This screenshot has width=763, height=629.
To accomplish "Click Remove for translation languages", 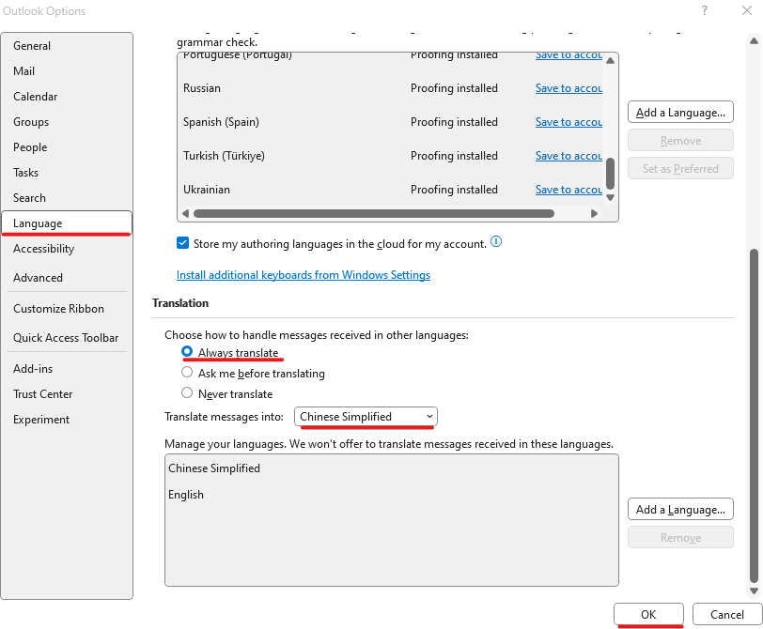I will 680,538.
